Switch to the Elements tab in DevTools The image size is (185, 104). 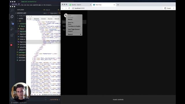point(36,19)
